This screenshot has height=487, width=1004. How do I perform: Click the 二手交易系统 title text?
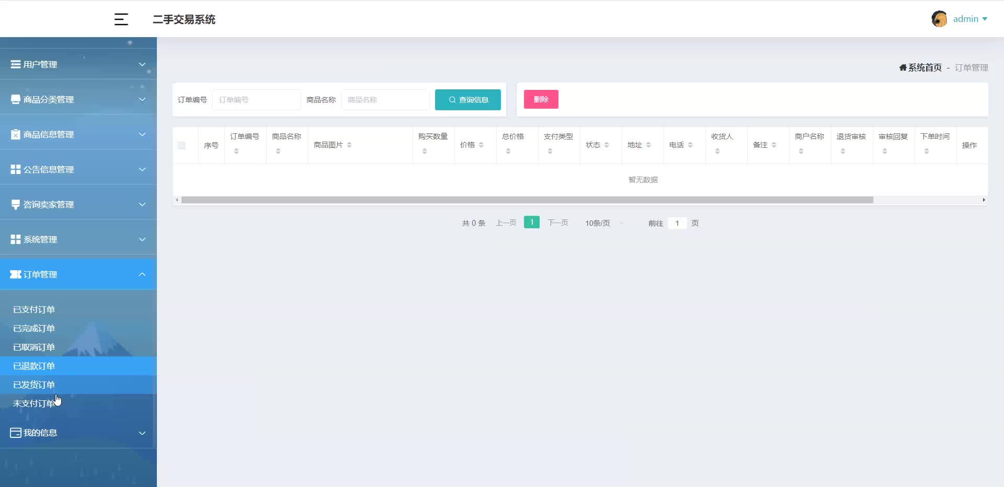[184, 19]
